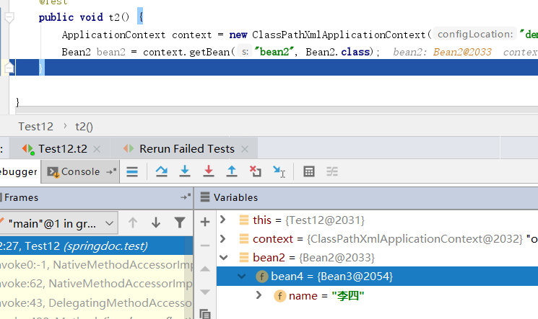Open the "main"@1 thread dropdown
538x319 pixels.
tap(59, 223)
